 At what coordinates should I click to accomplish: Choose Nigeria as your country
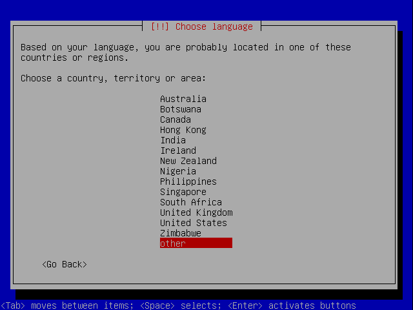coord(178,171)
